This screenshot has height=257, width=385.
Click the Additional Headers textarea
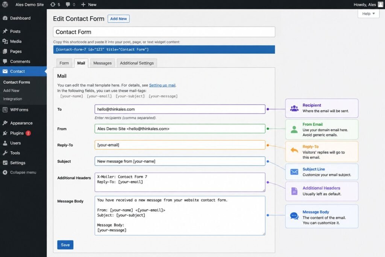[x=180, y=182]
